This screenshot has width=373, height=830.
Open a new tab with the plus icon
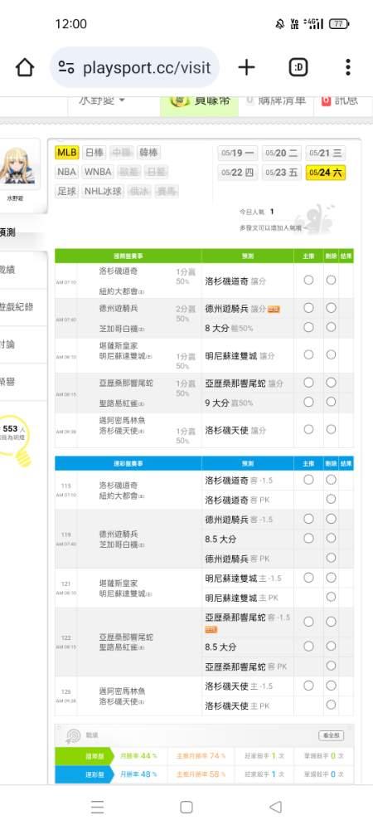(x=246, y=67)
